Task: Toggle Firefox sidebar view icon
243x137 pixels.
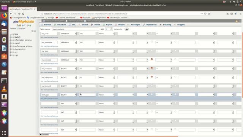Action: (232, 14)
